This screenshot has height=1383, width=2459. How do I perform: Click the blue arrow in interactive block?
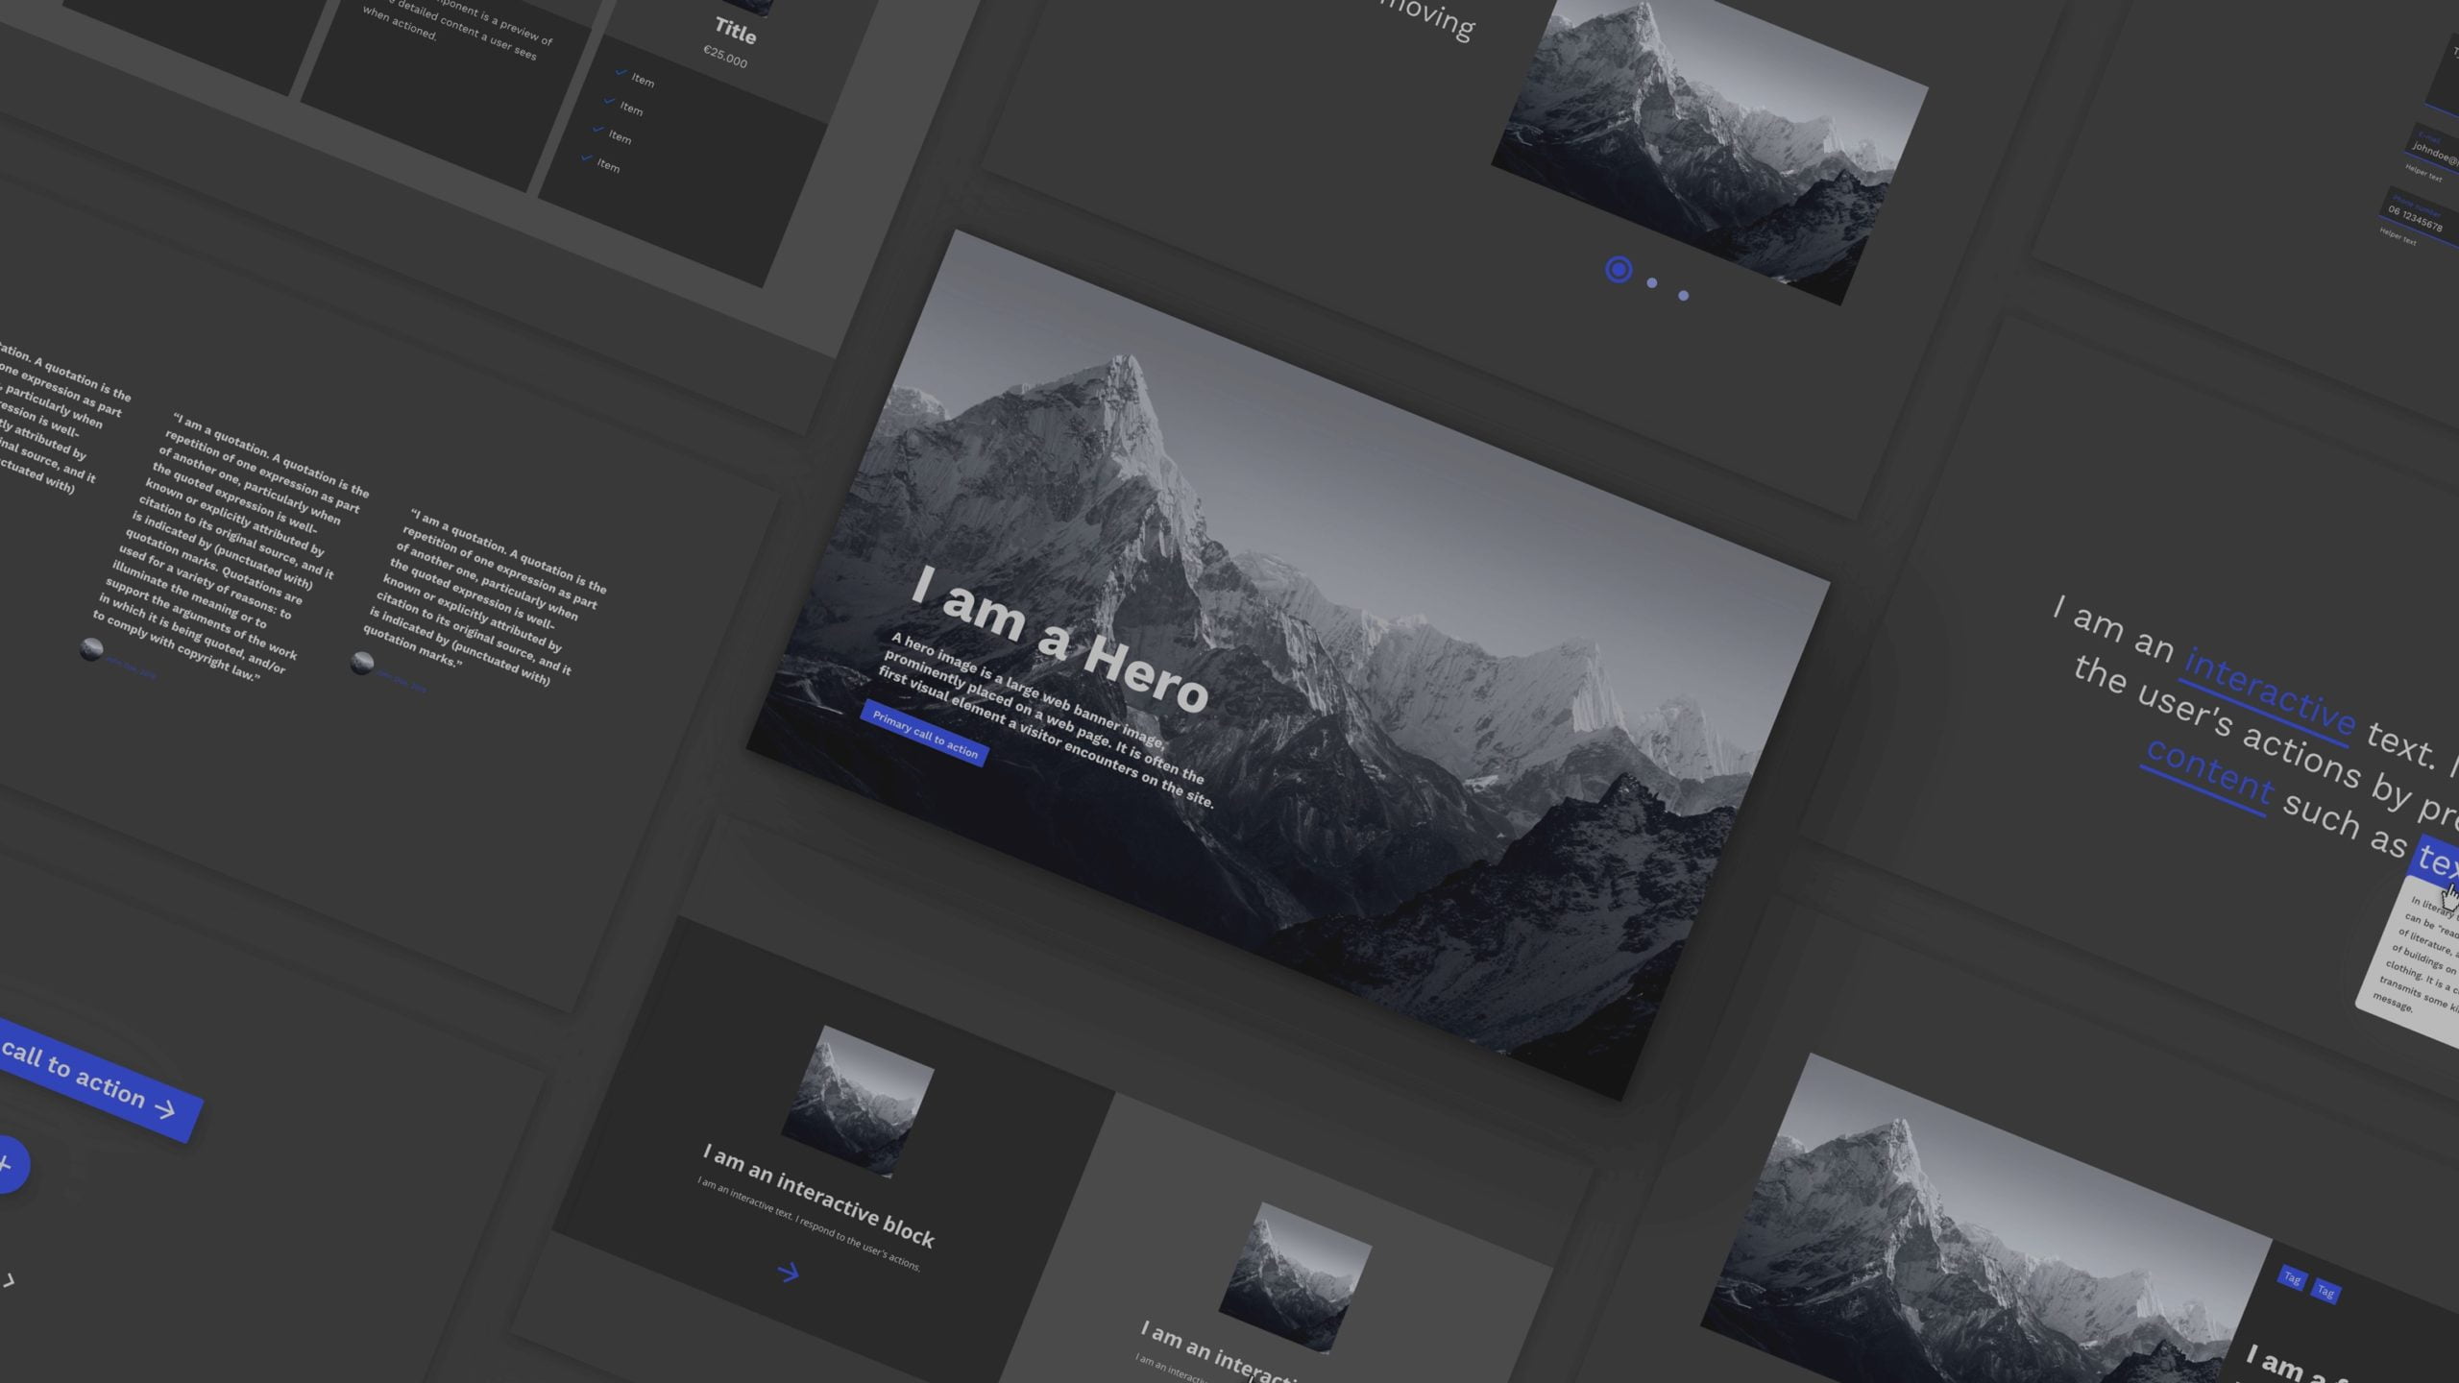(789, 1273)
